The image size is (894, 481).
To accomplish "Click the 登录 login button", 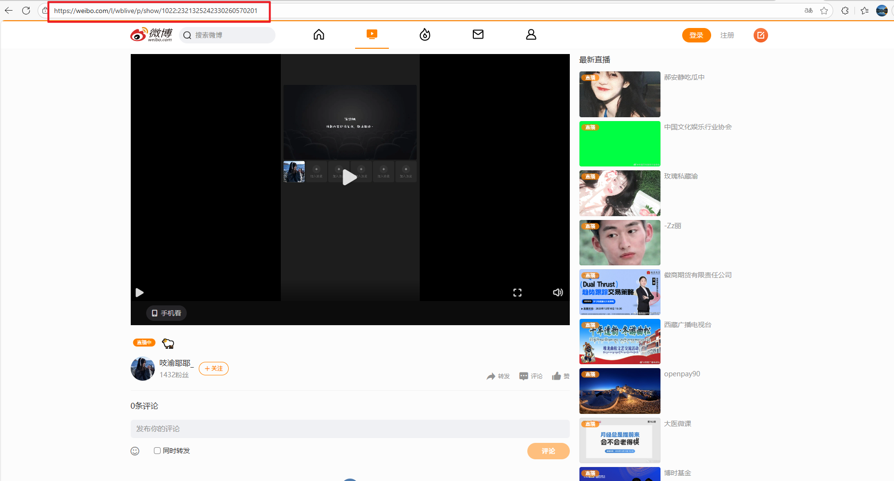I will (x=696, y=35).
